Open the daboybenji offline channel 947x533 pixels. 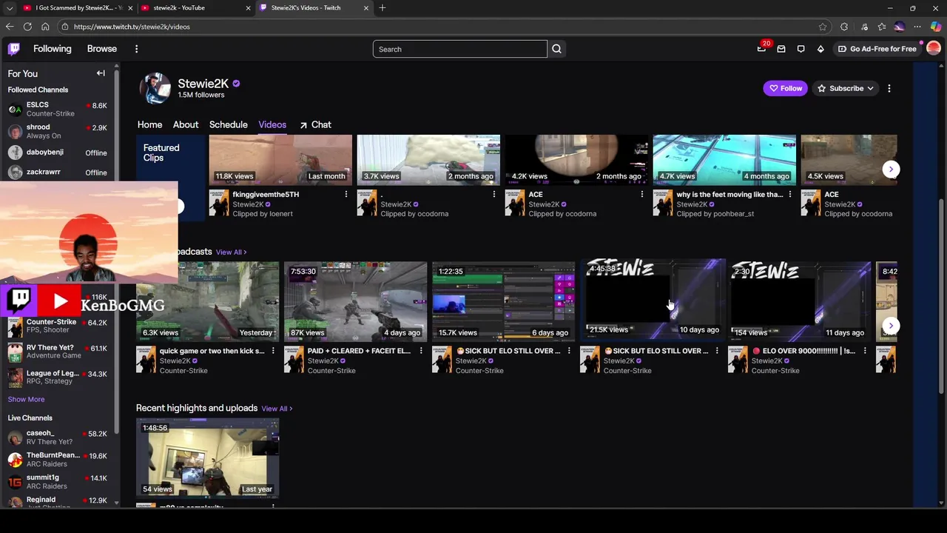coord(58,152)
